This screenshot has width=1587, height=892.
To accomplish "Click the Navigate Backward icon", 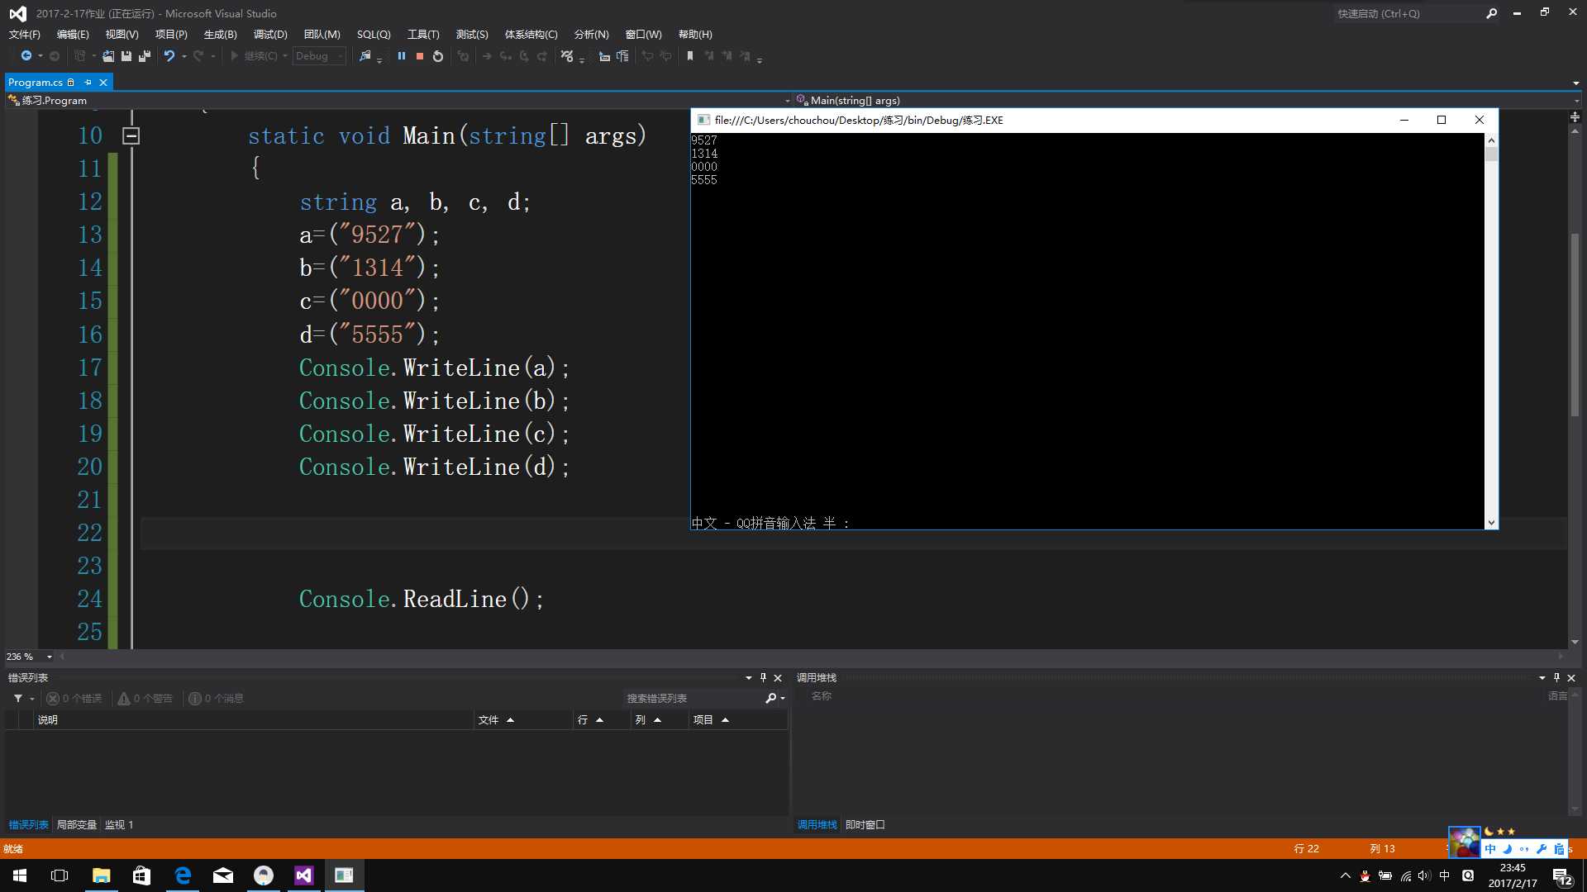I will click(26, 56).
